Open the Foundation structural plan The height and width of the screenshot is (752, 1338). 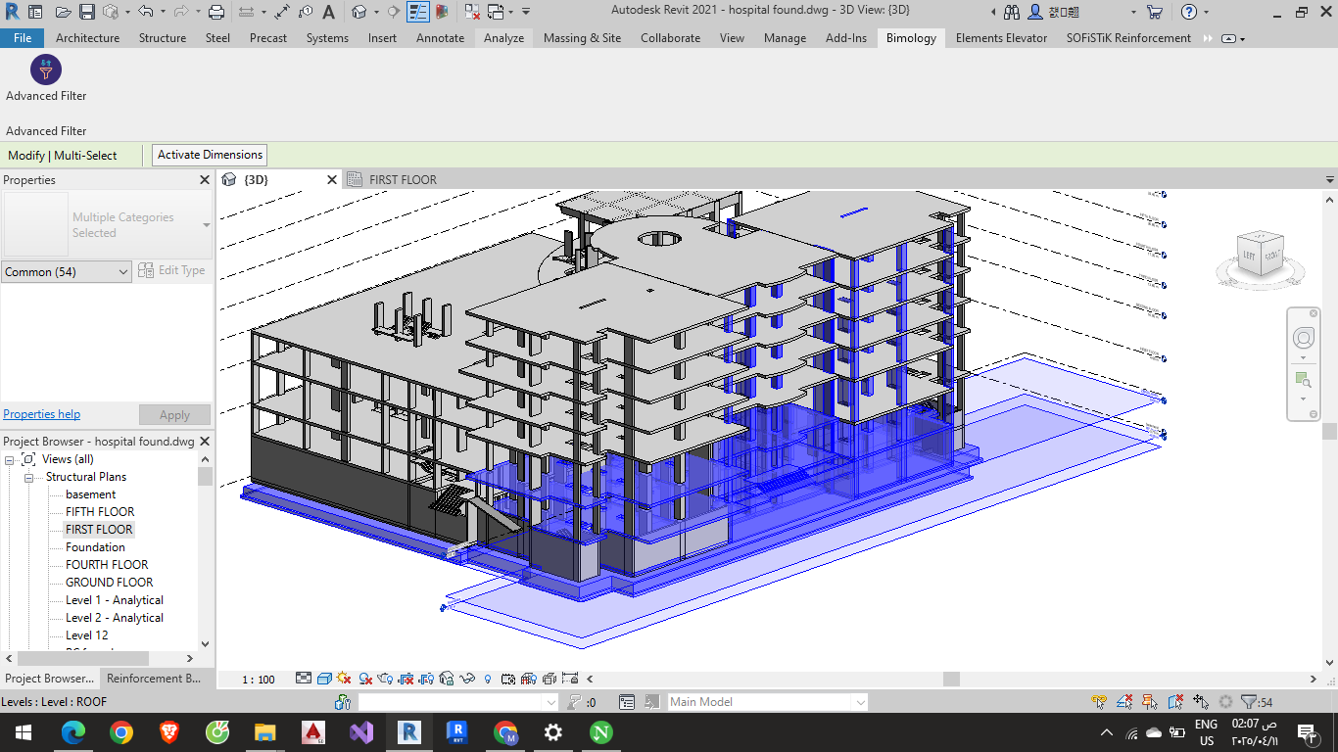tap(95, 547)
